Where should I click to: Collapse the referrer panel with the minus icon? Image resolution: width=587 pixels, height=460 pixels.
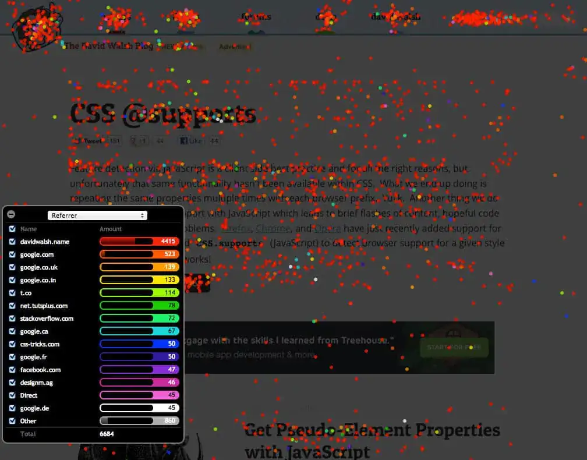[x=11, y=214]
